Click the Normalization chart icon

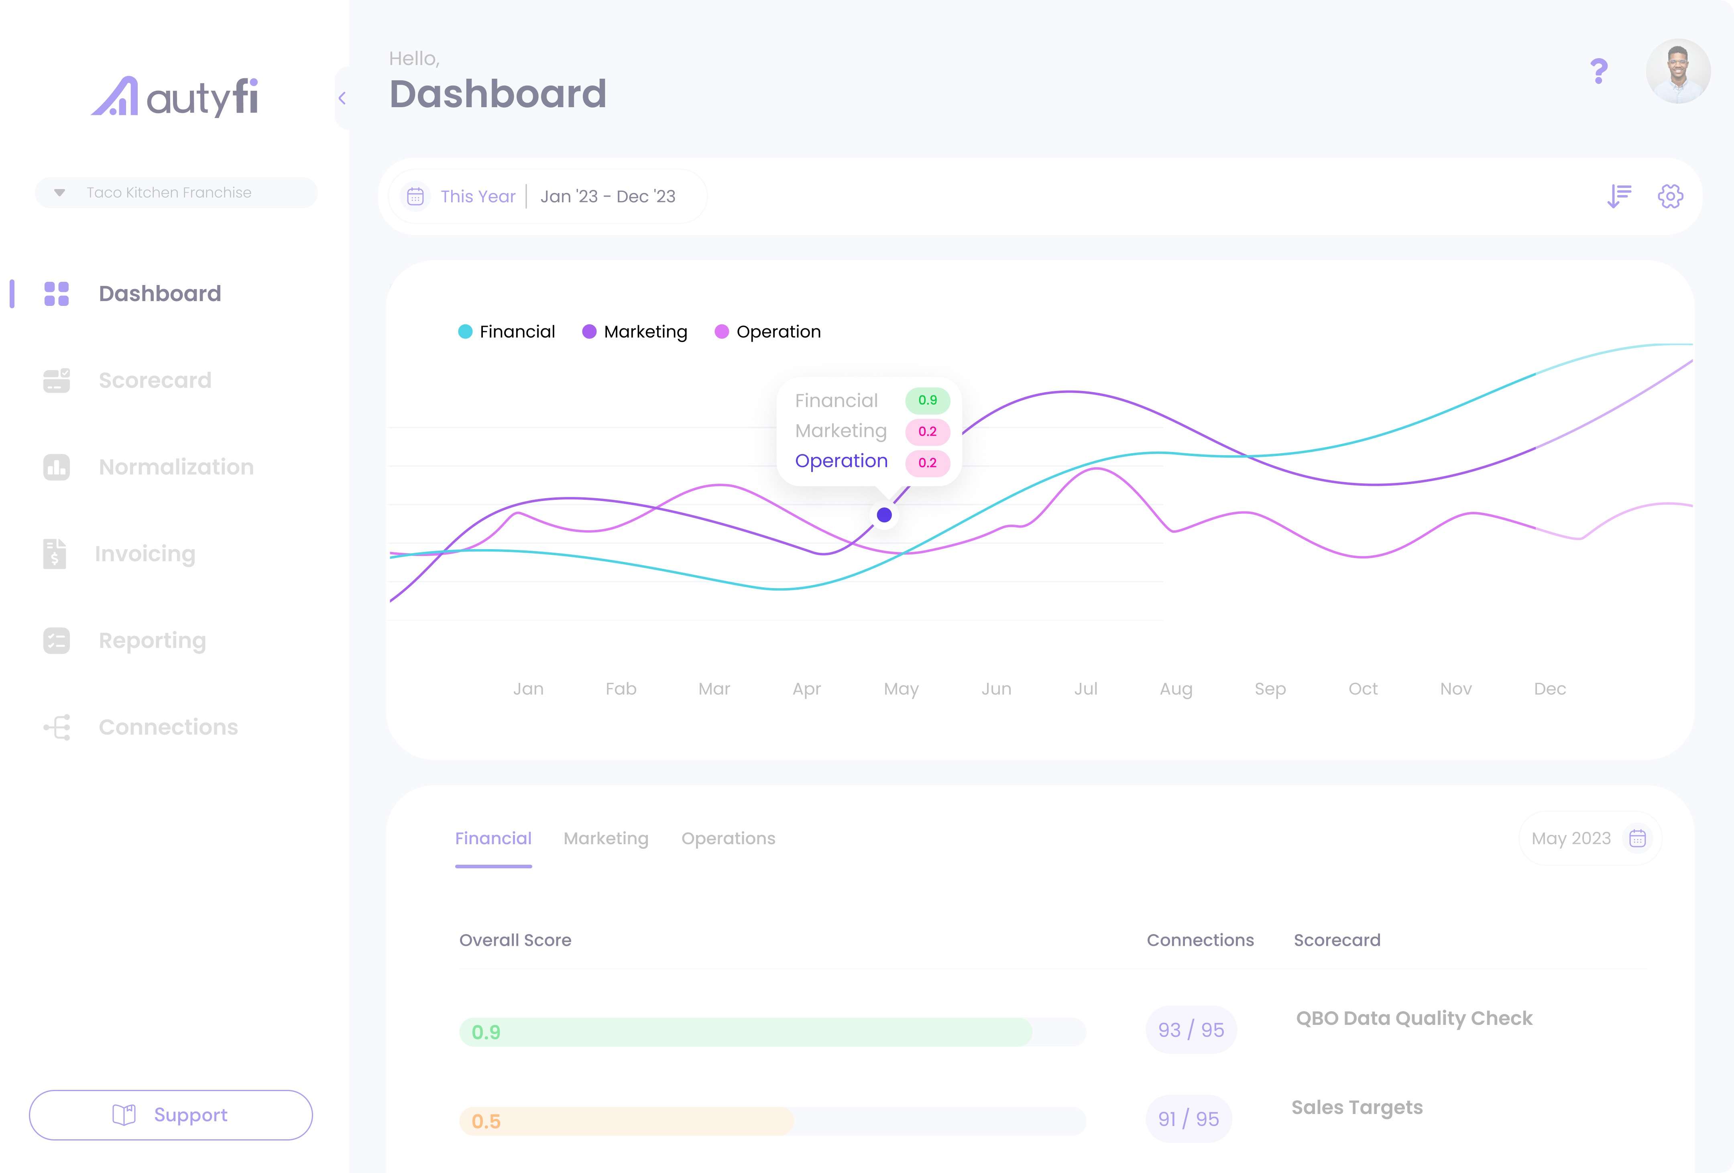57,467
